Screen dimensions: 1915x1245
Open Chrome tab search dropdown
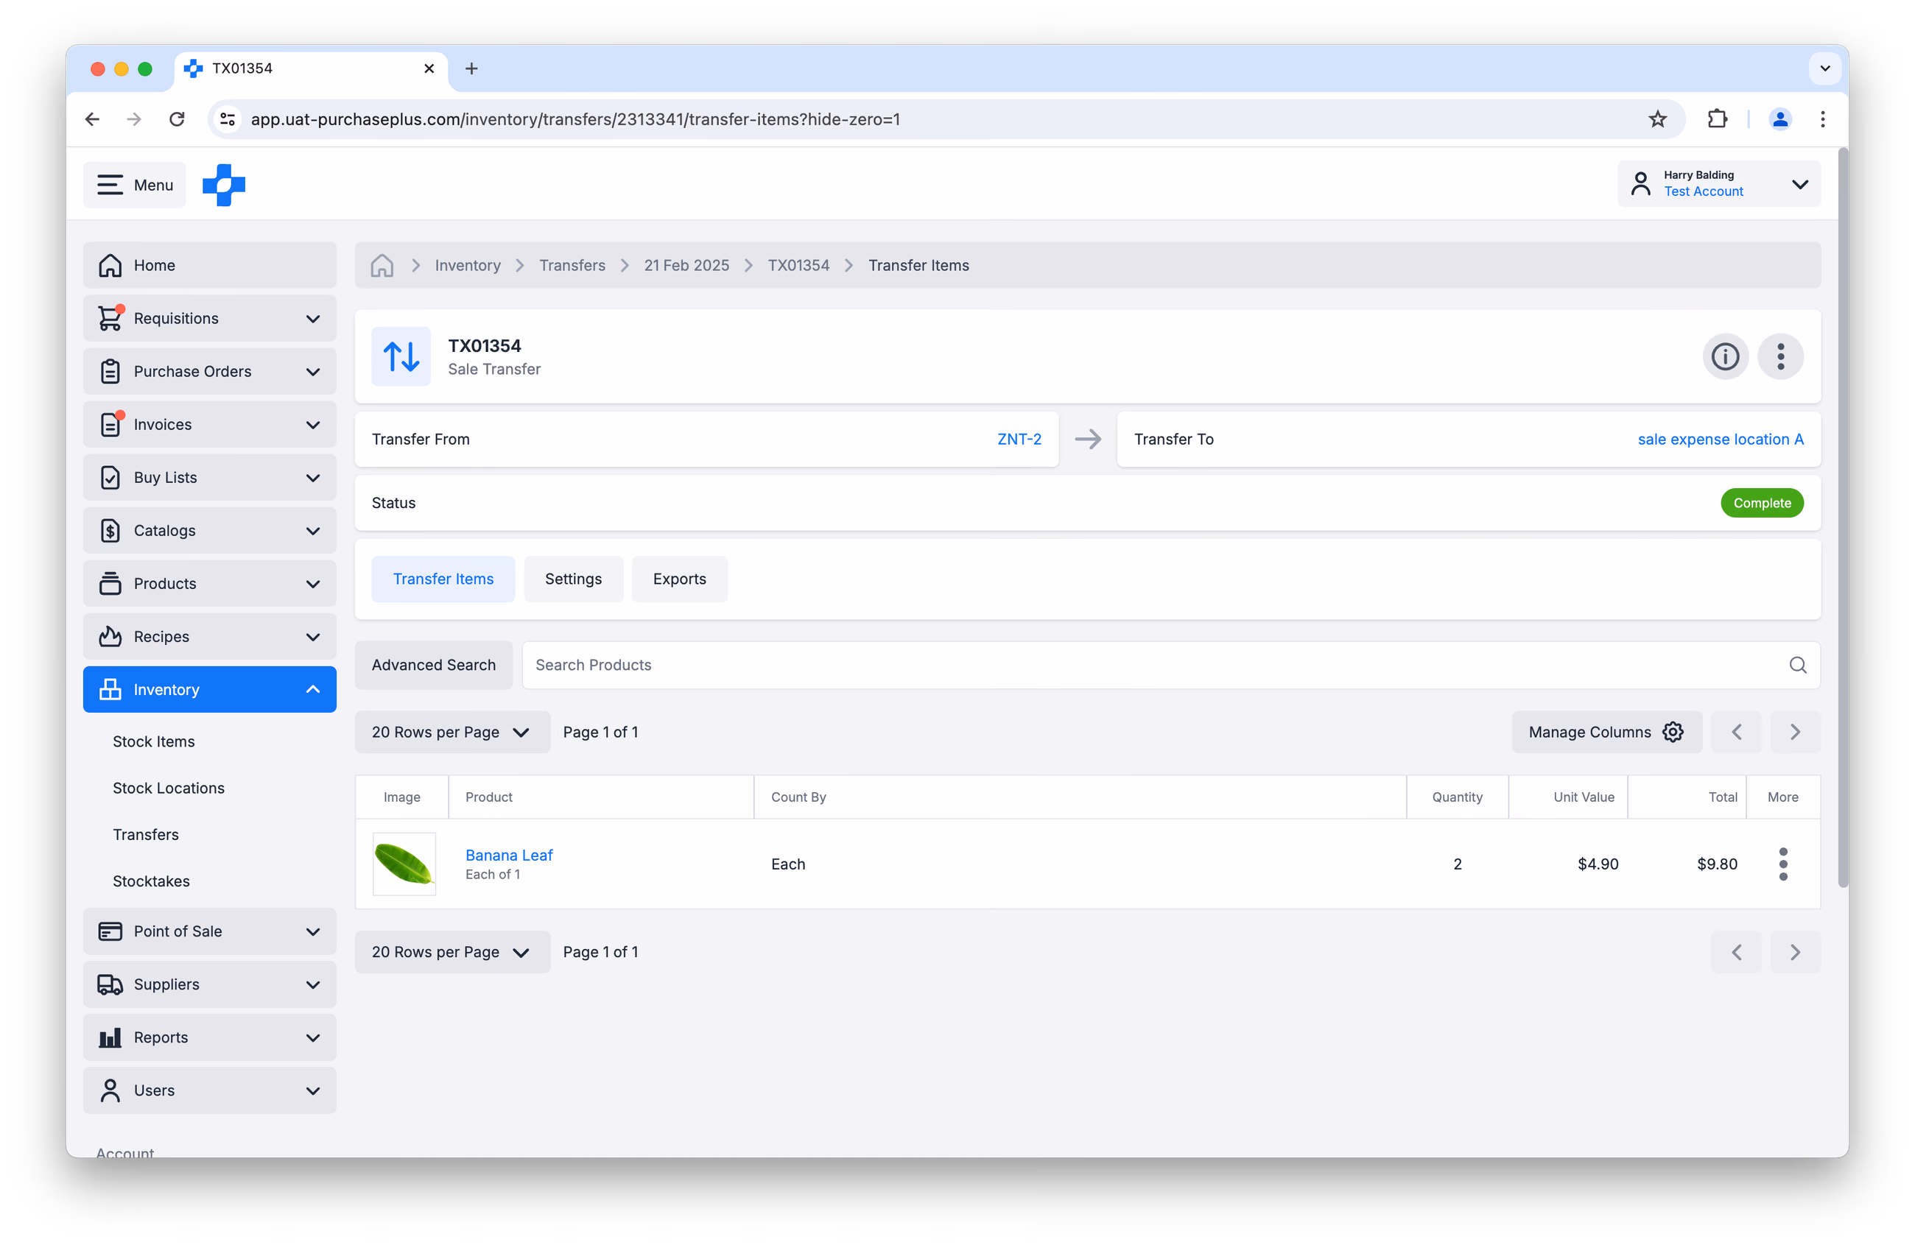1824,68
